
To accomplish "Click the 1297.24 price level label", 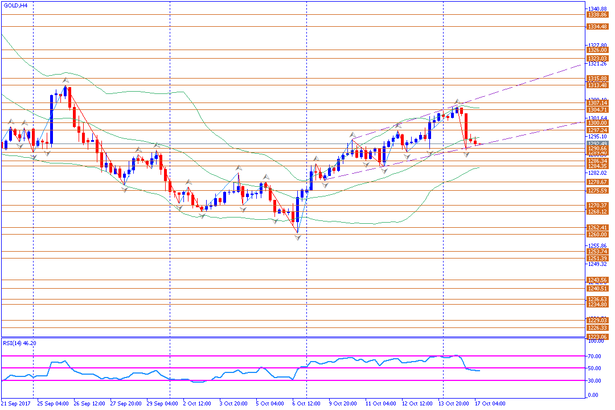I will (597, 130).
